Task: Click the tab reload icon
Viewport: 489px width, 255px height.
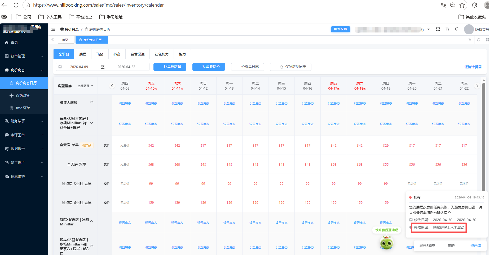Action: click(478, 40)
